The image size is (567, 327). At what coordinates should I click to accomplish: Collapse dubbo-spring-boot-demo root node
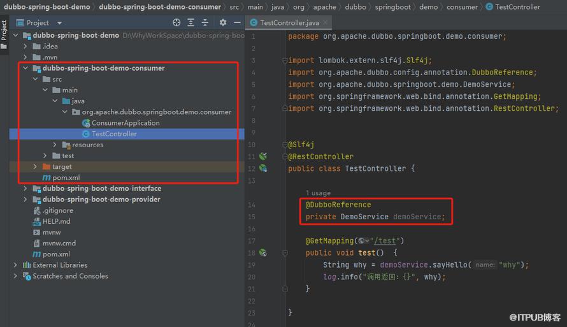pos(15,36)
